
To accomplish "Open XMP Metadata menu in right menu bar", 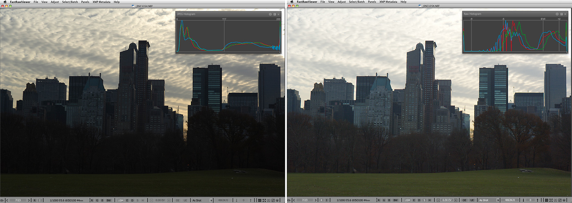I will [x=389, y=2].
